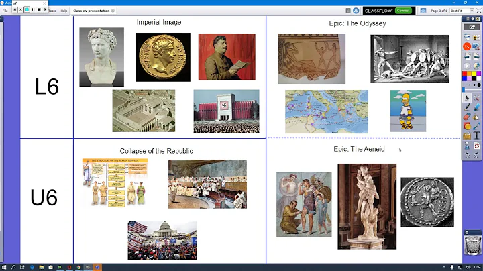Pause the screen recording
The height and width of the screenshot is (271, 483).
[33, 9]
